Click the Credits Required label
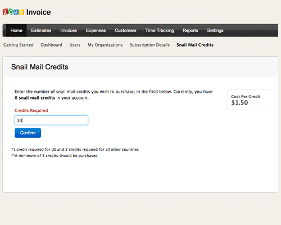Screen dimensions: 281x225 click(31, 110)
